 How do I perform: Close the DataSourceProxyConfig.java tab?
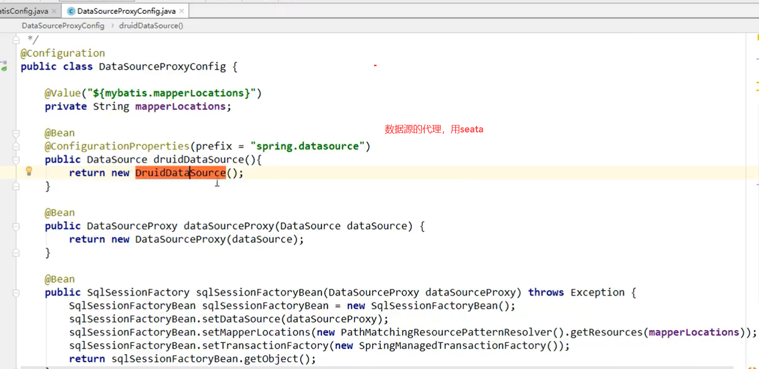coord(182,11)
